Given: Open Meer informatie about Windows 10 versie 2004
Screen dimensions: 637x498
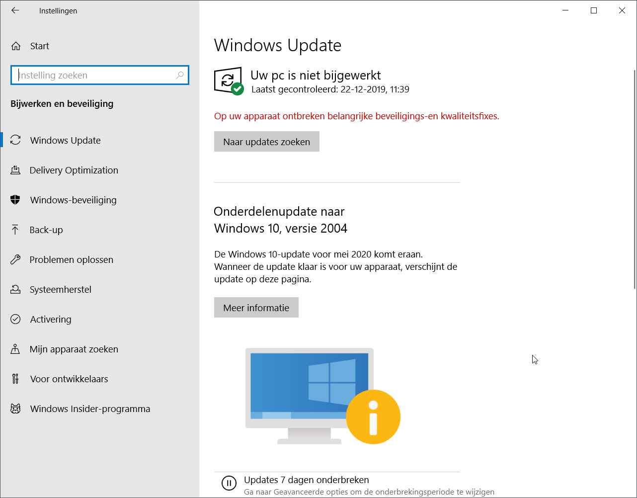Looking at the screenshot, I should tap(256, 307).
